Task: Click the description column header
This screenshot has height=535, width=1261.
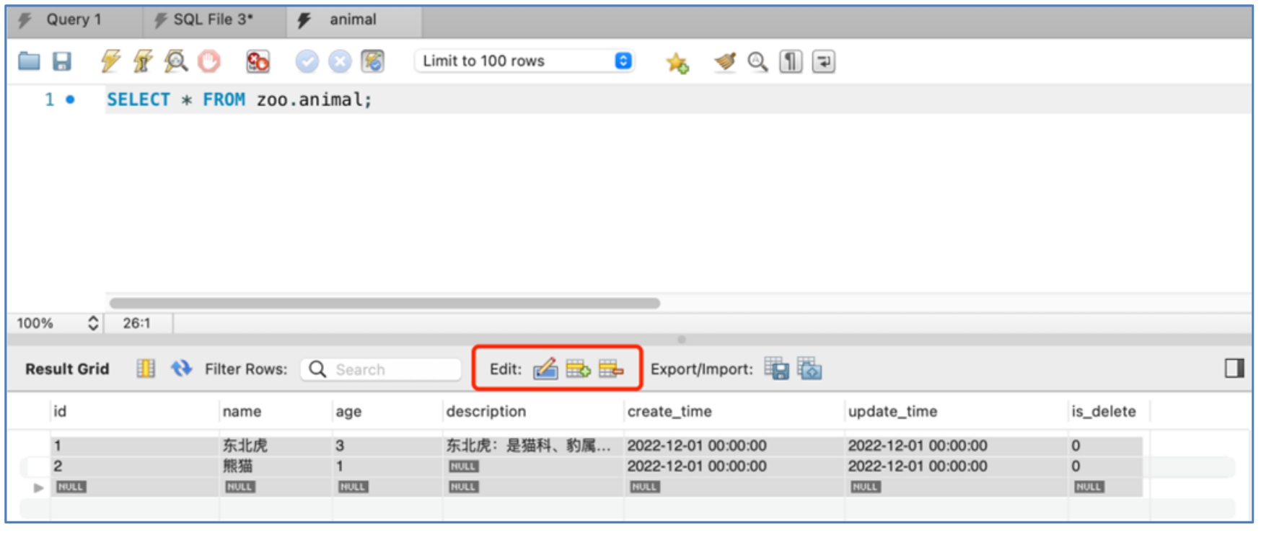Action: pyautogui.click(x=533, y=412)
